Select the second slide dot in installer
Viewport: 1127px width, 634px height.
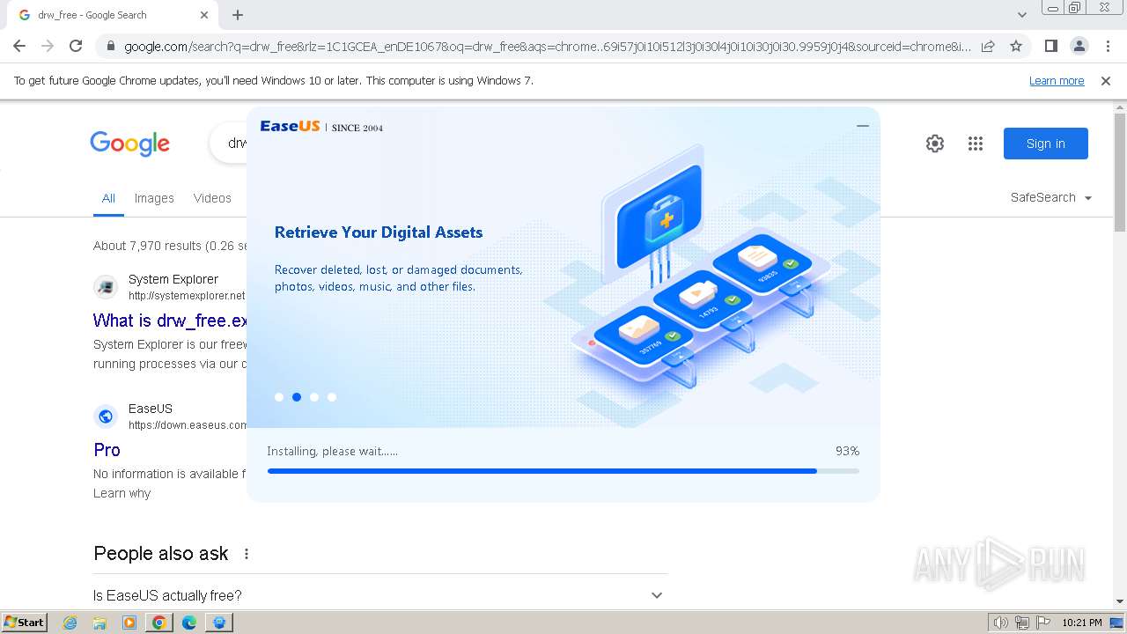click(297, 397)
